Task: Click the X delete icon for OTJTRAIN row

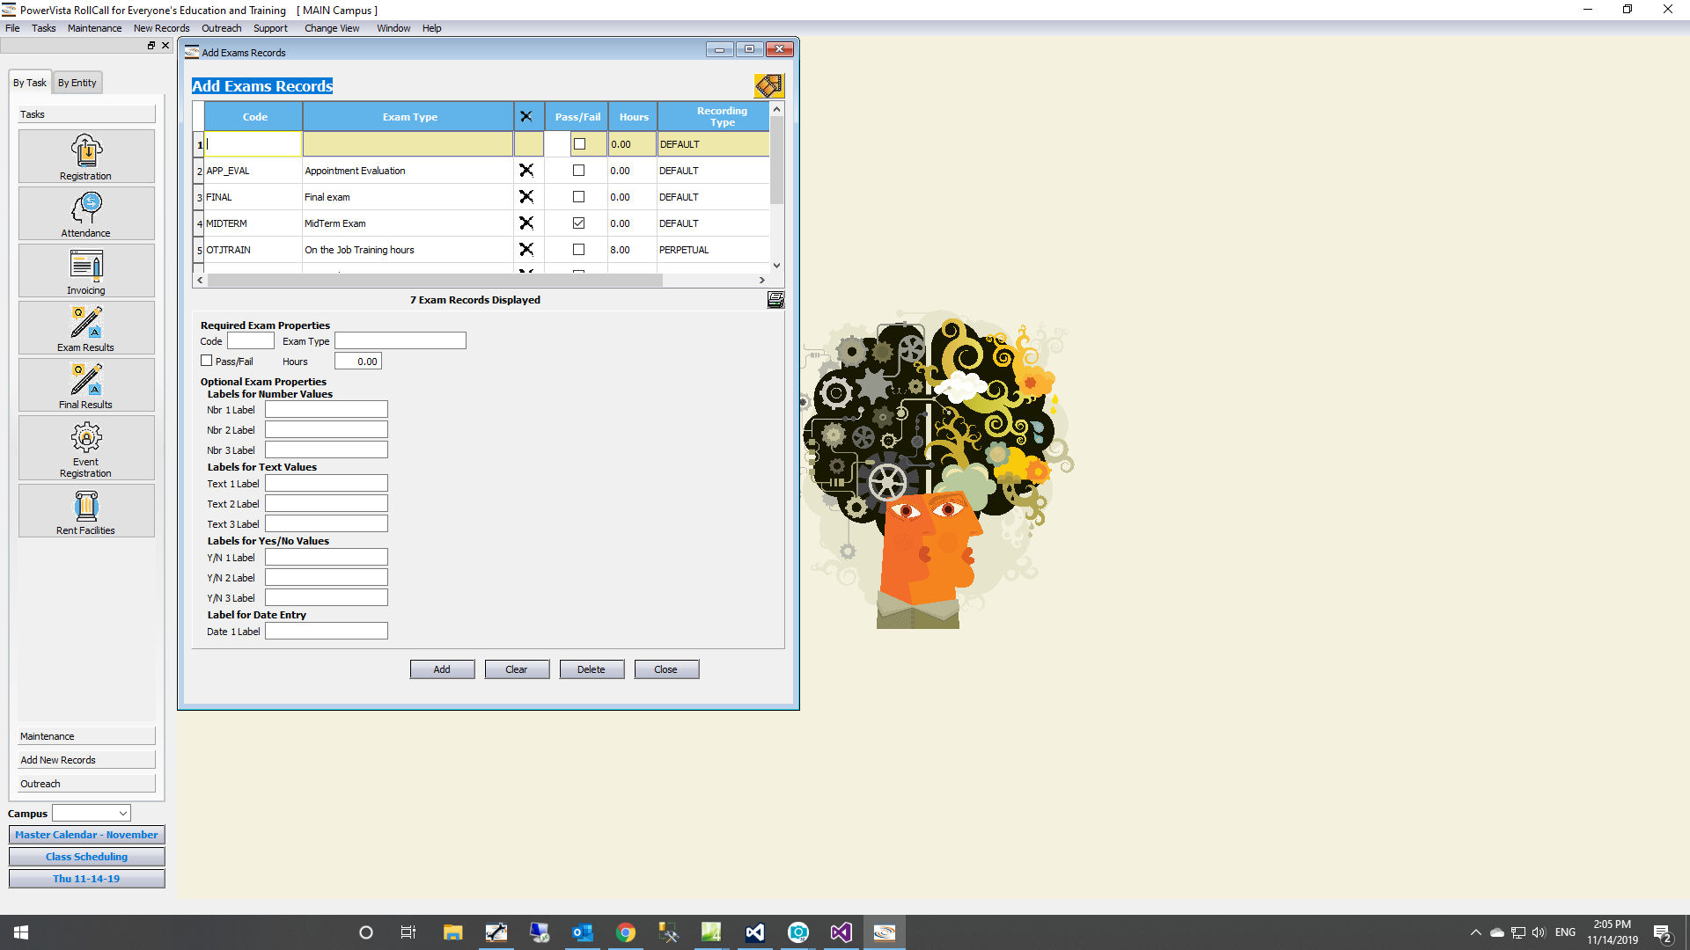Action: pyautogui.click(x=526, y=250)
